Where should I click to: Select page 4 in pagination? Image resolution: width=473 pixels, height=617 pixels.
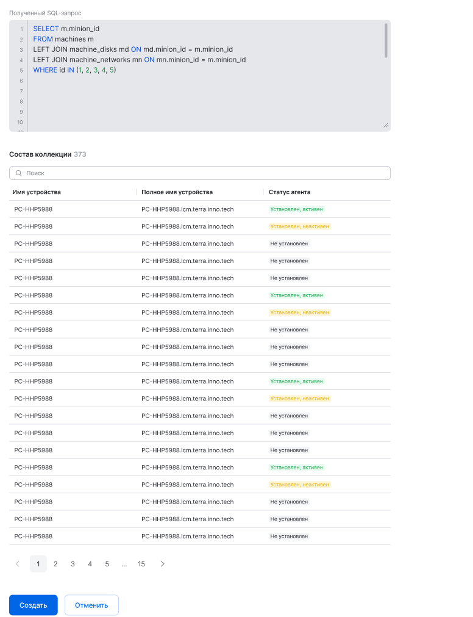click(x=90, y=564)
